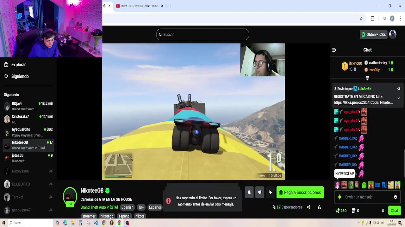405x227 pixels.
Task: Open offline genovese47 channel
Action: pos(28,210)
